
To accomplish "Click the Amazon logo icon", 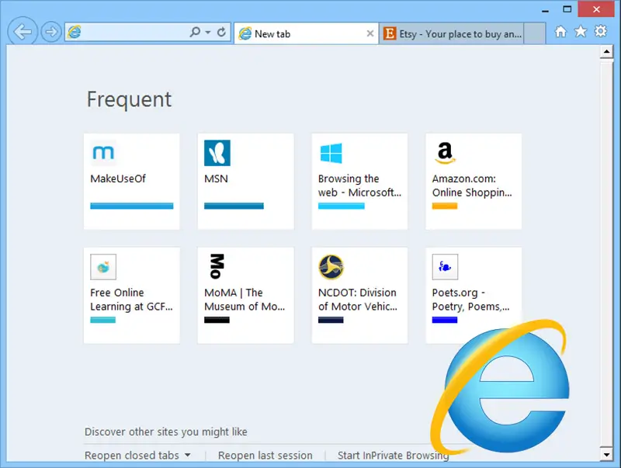I will click(445, 153).
